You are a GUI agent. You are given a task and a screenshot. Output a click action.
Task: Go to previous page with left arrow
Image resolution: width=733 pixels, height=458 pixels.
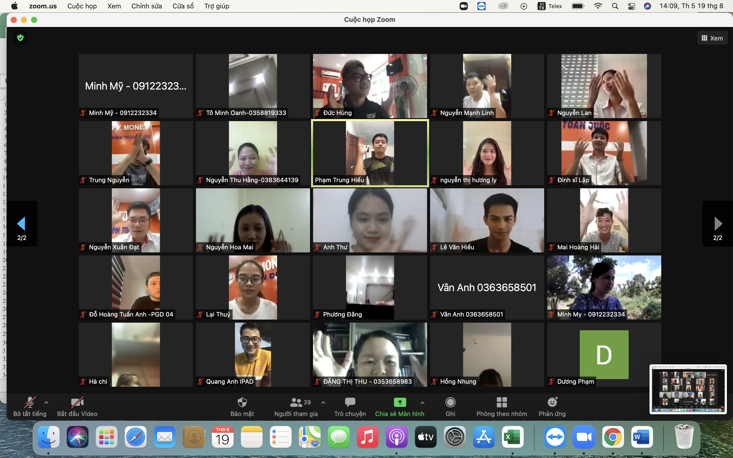coord(21,224)
